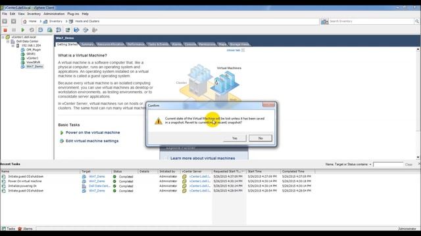Collapse the 192.168.1.204 host node

click(x=12, y=45)
